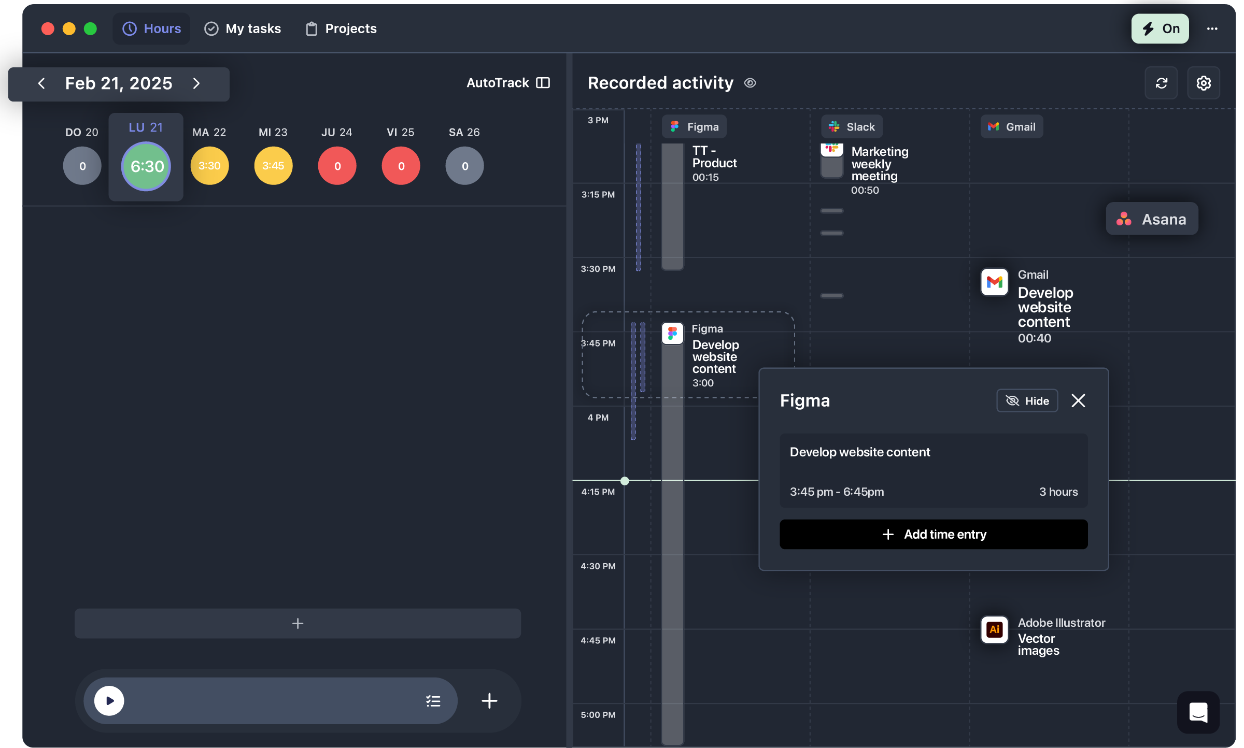Open recorded activity settings gear

click(1203, 83)
